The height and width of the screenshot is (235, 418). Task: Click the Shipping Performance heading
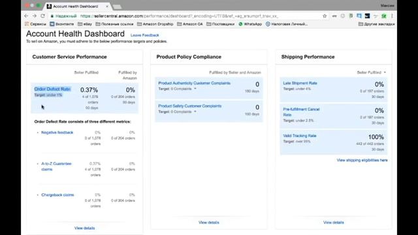point(308,57)
